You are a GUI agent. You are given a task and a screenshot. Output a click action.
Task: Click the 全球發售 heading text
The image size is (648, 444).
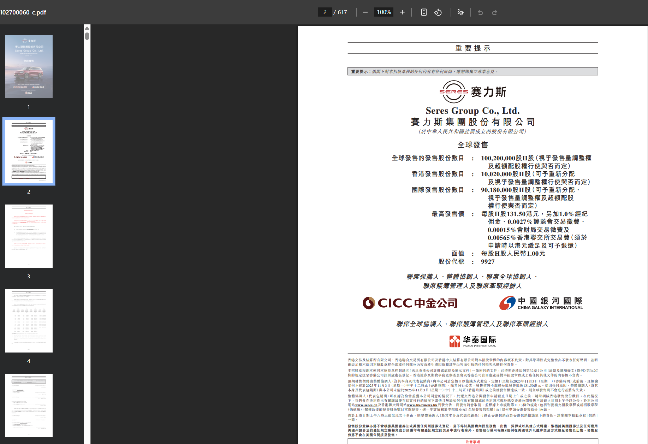(473, 145)
